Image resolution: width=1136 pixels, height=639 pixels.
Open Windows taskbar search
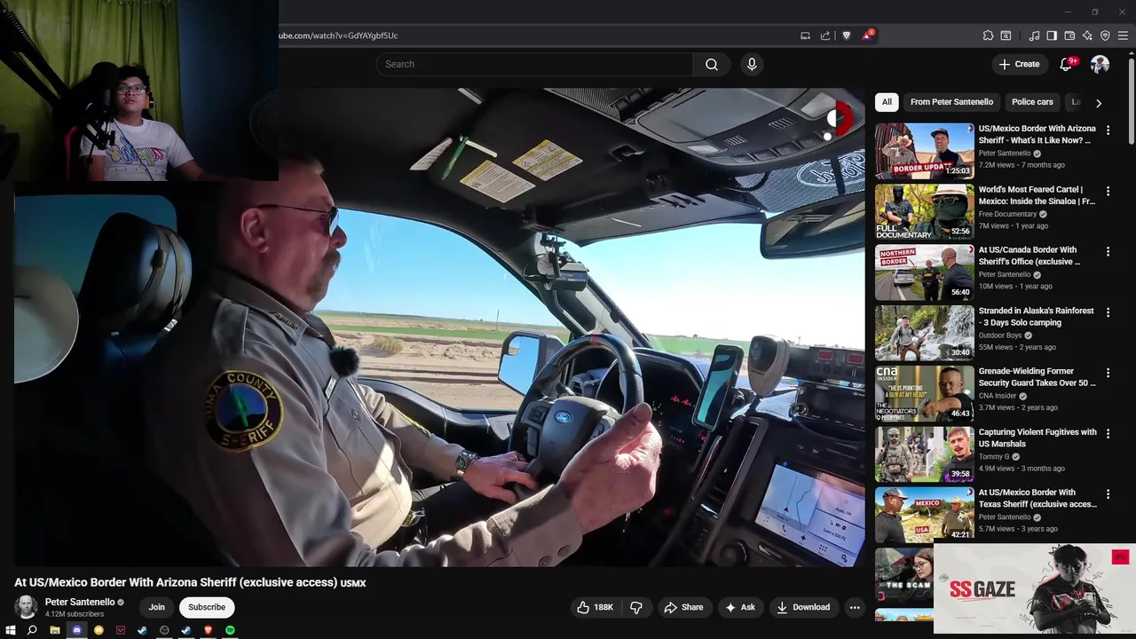click(x=32, y=630)
